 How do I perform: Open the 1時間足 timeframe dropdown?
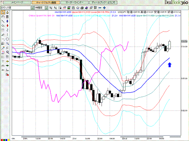(46, 8)
